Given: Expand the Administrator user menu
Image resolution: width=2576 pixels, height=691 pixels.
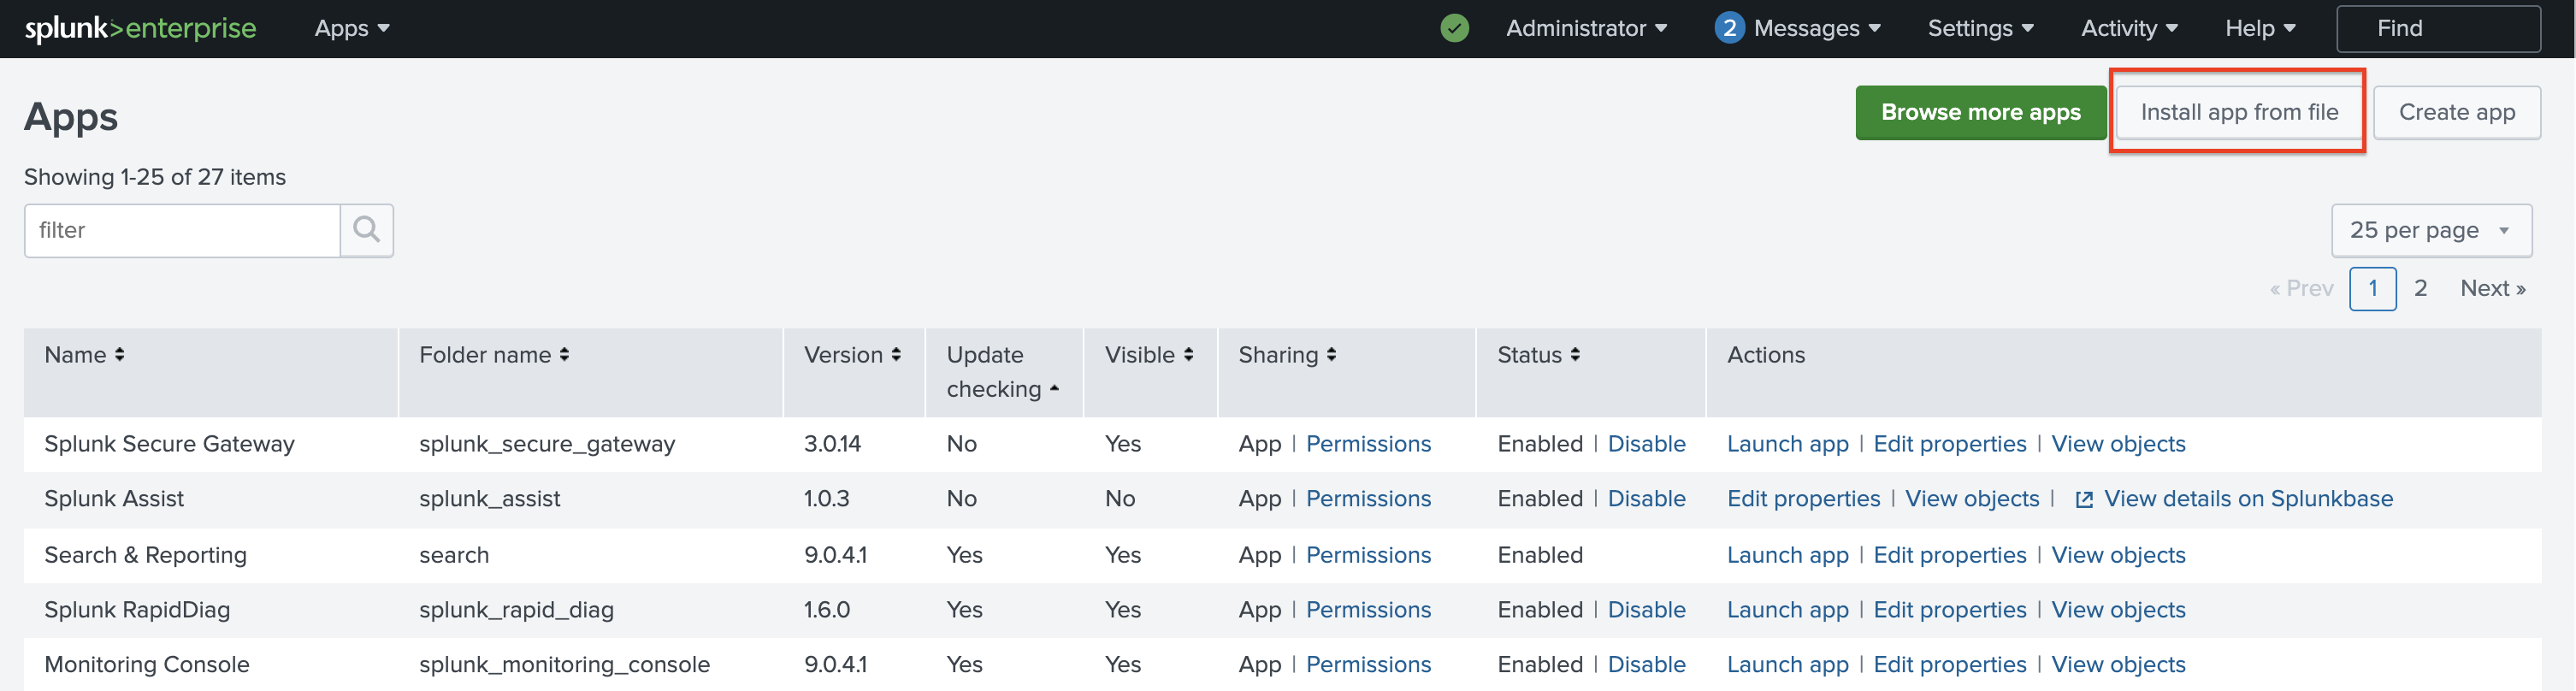Looking at the screenshot, I should (x=1586, y=28).
